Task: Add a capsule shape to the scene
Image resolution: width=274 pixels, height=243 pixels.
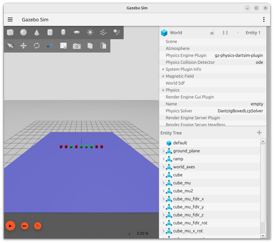Action: 63,33
